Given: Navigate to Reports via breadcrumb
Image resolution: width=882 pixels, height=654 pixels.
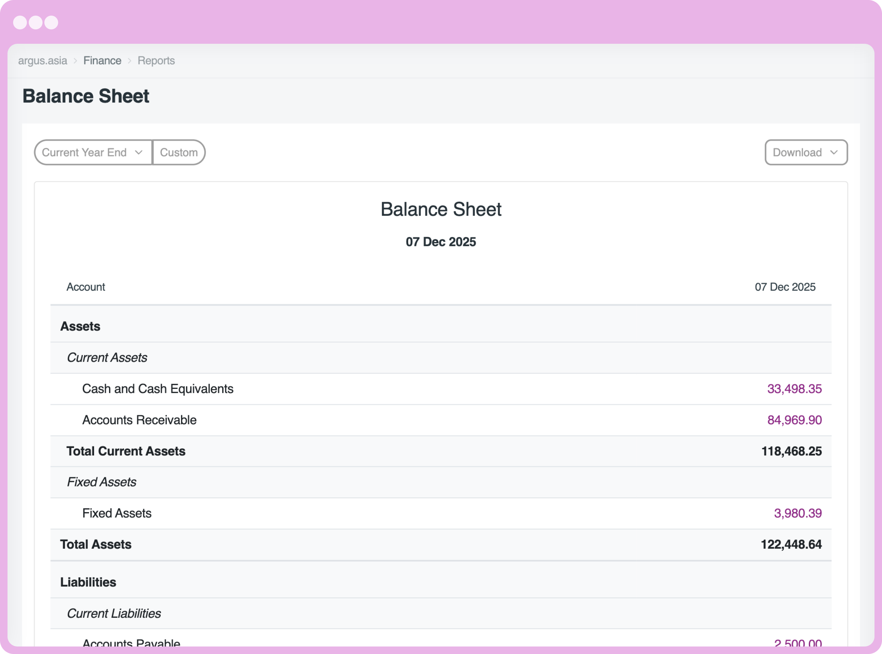Looking at the screenshot, I should 156,60.
